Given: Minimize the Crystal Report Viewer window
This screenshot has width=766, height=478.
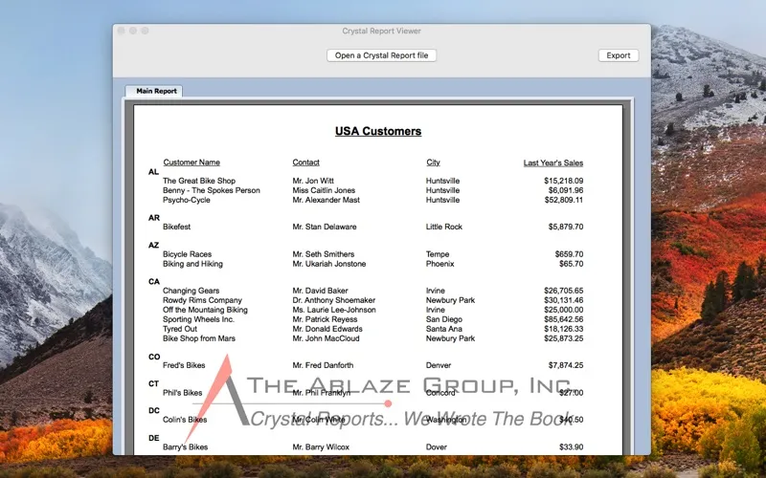Looking at the screenshot, I should coord(133,32).
